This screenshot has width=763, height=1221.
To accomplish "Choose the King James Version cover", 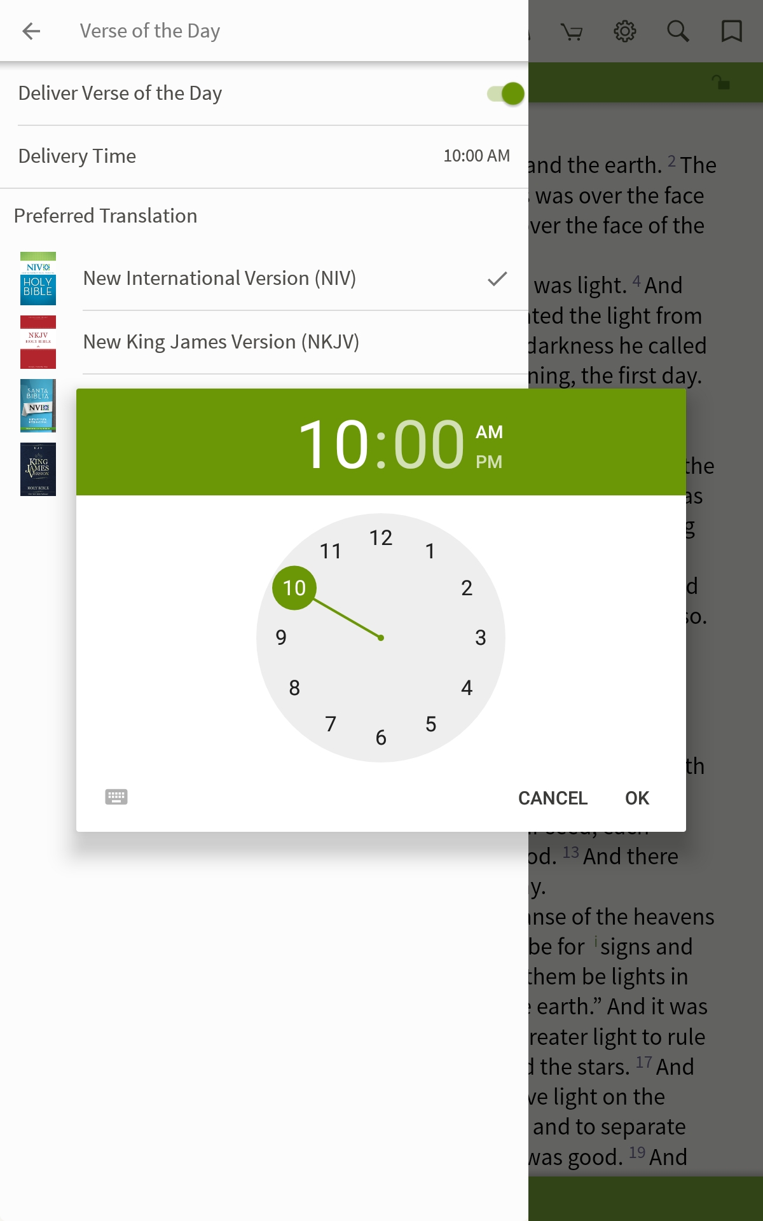I will tap(38, 469).
